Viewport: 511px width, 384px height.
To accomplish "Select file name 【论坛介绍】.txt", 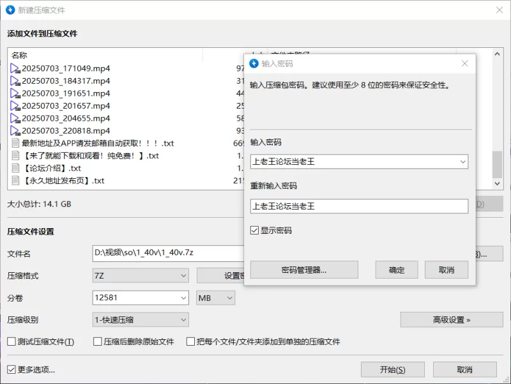I will pyautogui.click(x=52, y=168).
